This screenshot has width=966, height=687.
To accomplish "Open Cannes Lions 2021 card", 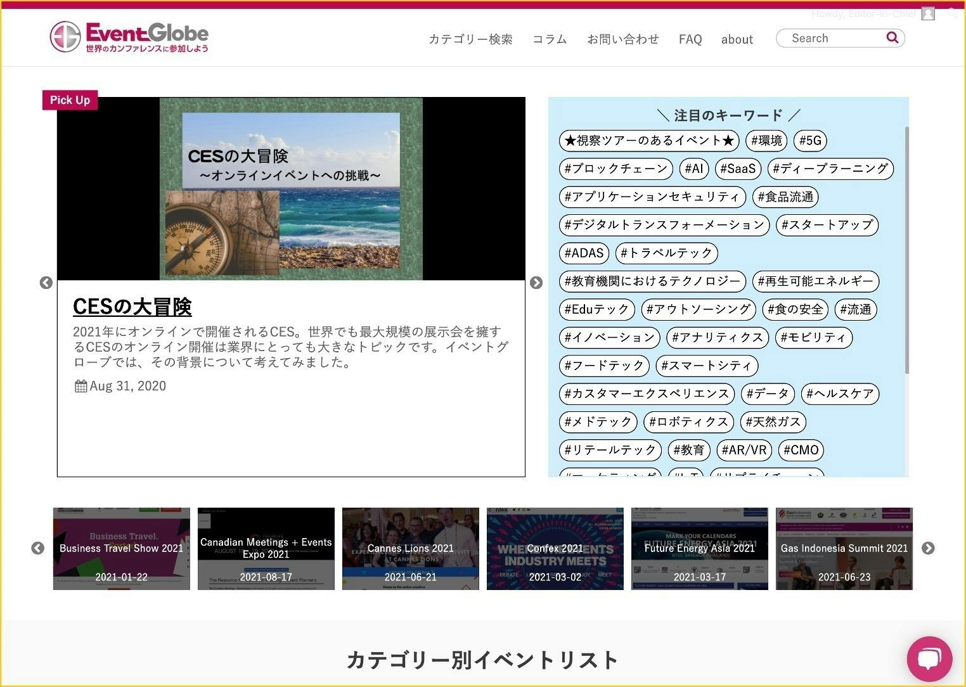I will point(411,549).
